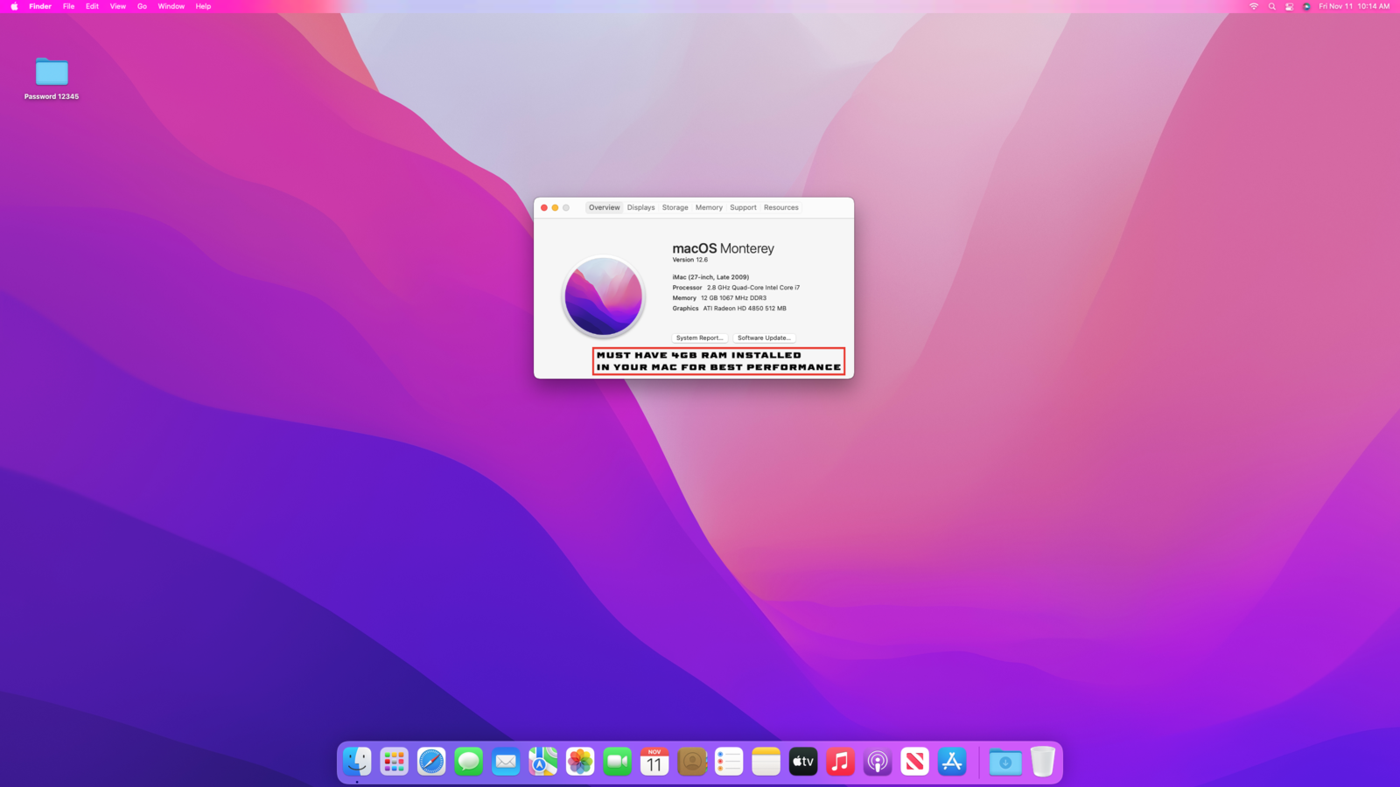This screenshot has height=787, width=1400.
Task: Open the Downloads folder in the Dock
Action: [1005, 762]
